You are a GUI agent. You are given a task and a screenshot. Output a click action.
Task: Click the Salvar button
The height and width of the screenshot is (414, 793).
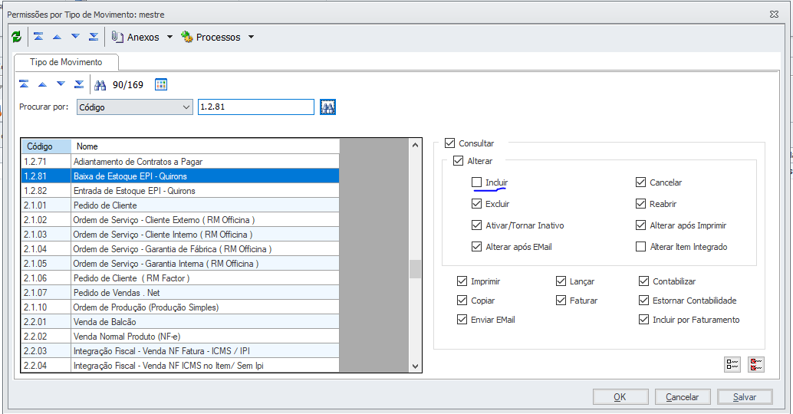point(745,397)
